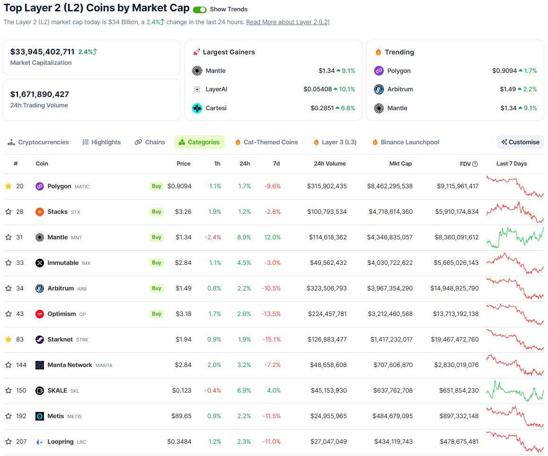Viewport: 548px width, 456px height.
Task: Favorite Polygon with its star icon
Action: (x=9, y=186)
